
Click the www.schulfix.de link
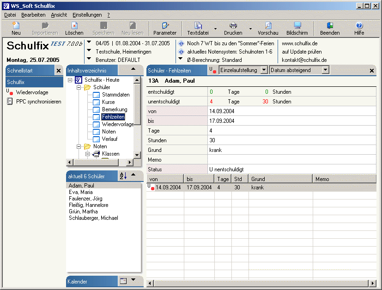299,43
